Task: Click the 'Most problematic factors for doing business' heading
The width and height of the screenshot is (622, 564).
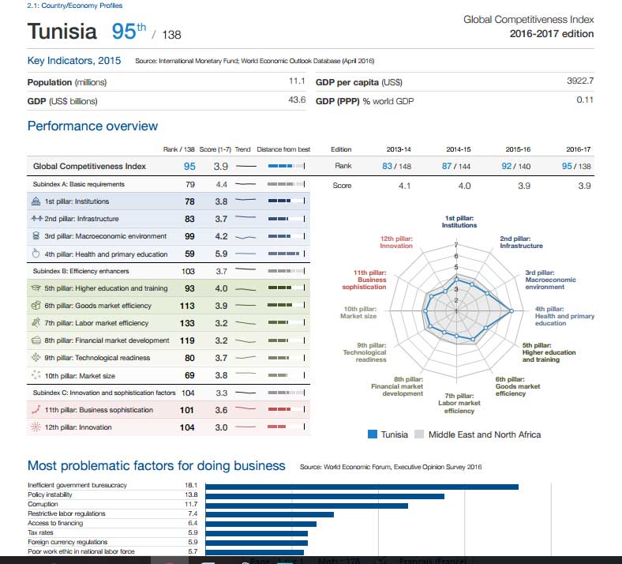Action: [x=156, y=465]
